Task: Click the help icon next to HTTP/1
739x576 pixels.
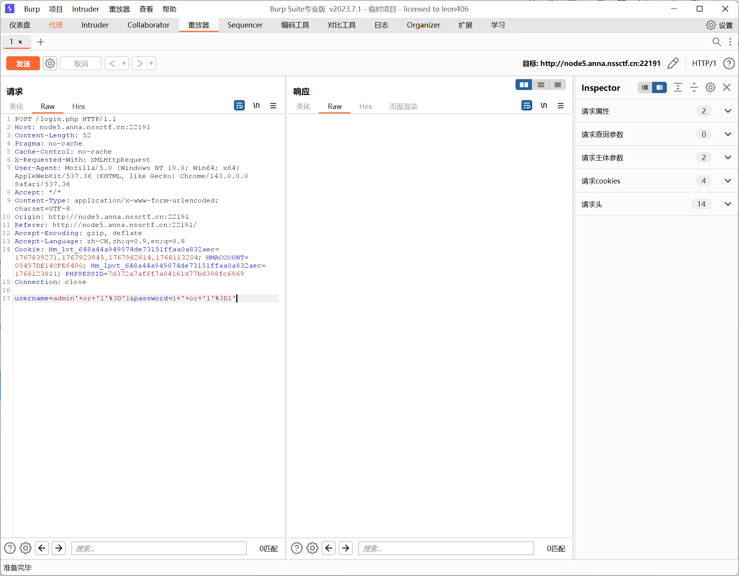Action: tap(729, 63)
